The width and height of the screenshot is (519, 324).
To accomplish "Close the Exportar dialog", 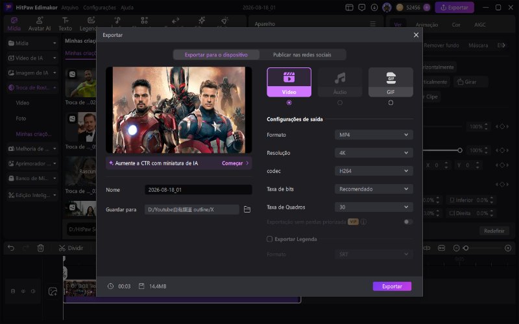I will [416, 35].
